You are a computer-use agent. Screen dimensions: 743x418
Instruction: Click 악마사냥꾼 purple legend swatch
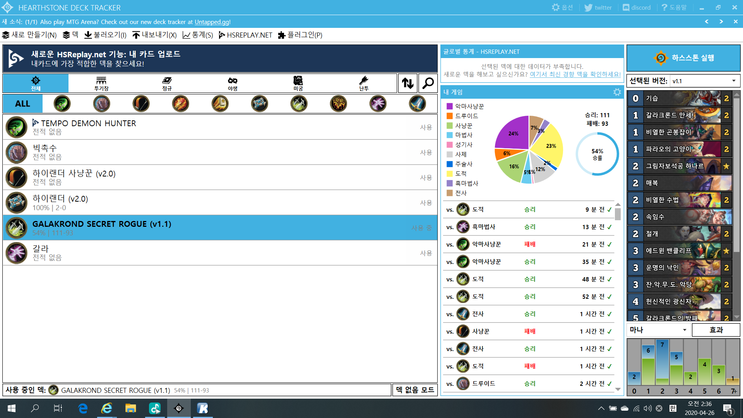449,106
